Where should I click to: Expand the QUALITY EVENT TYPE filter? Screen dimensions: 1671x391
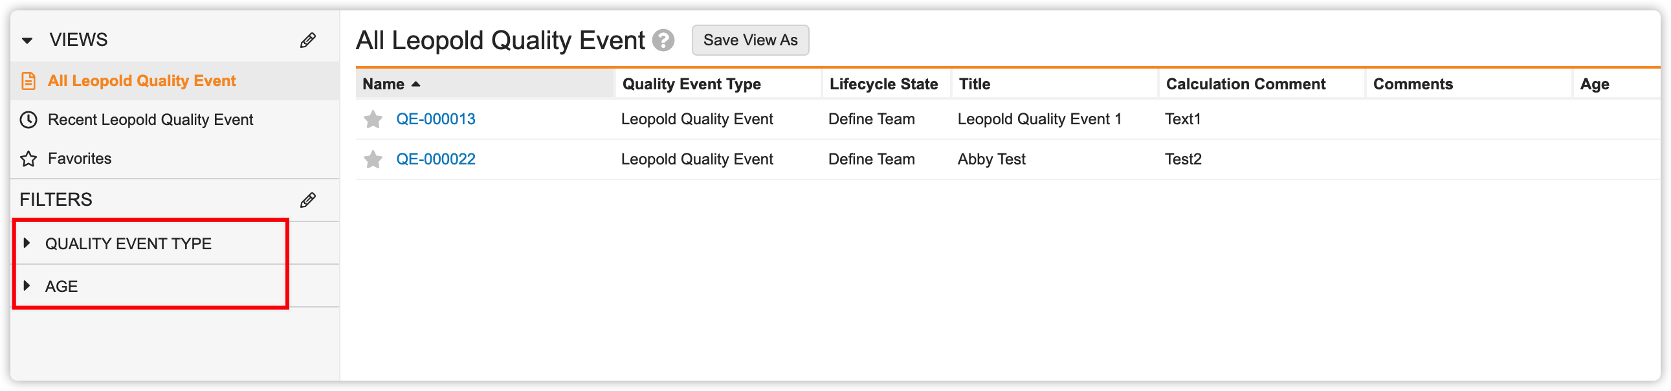27,243
